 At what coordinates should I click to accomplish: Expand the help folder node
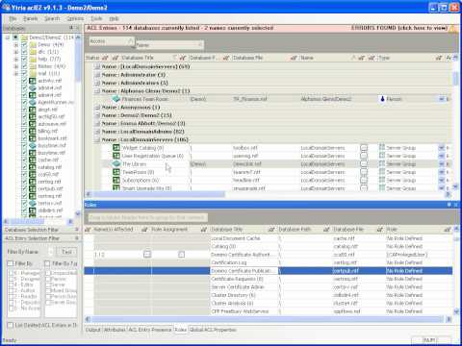16,60
